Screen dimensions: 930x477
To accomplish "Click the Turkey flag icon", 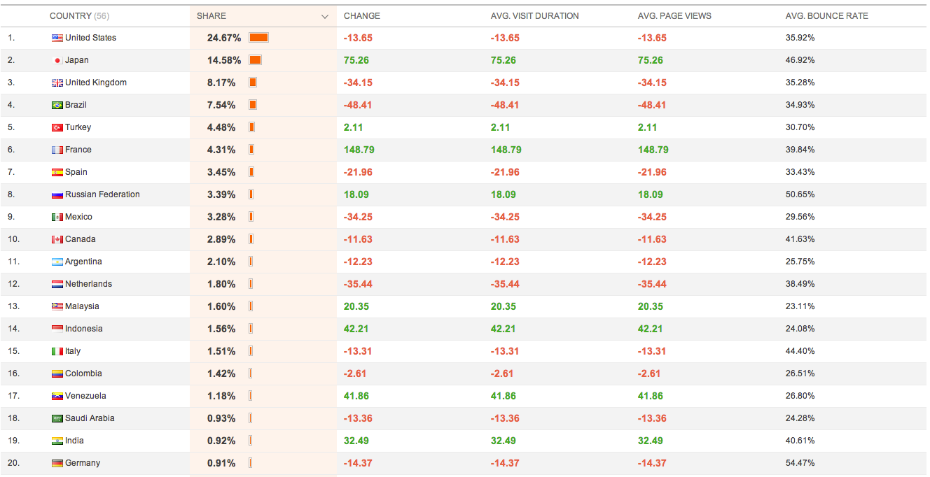I will click(x=57, y=127).
